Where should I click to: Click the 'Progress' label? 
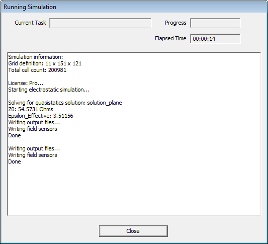pyautogui.click(x=175, y=23)
